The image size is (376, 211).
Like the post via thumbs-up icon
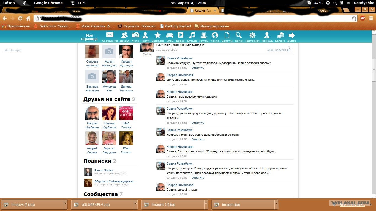tap(289, 50)
